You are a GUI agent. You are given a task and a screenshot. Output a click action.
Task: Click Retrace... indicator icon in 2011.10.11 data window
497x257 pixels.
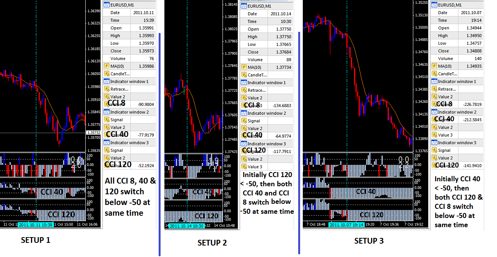point(106,89)
